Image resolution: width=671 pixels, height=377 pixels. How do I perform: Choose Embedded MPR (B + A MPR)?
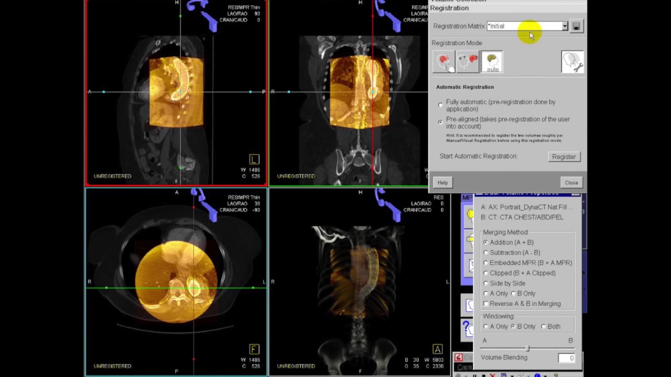[x=485, y=263]
